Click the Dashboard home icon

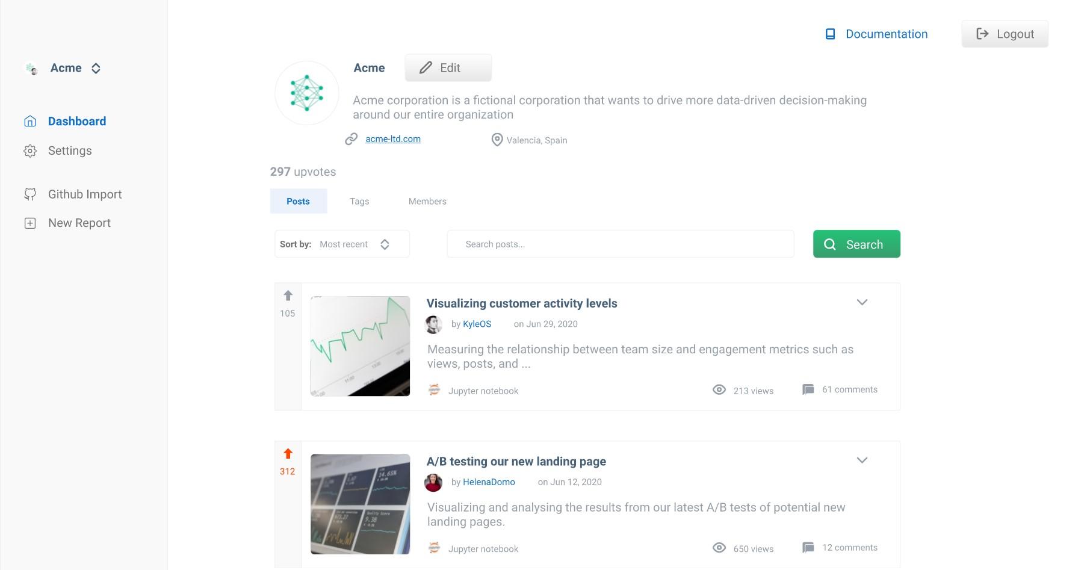tap(30, 122)
